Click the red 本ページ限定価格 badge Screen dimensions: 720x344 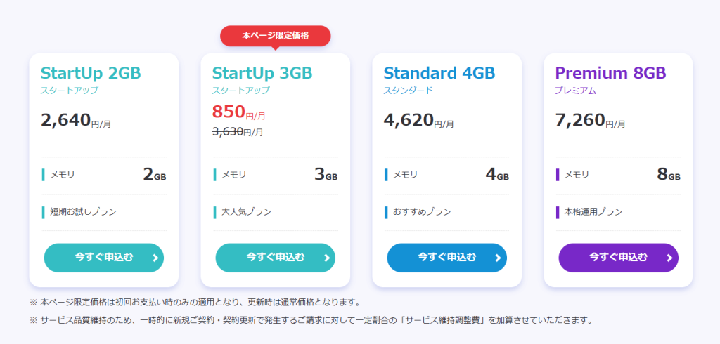click(x=276, y=36)
